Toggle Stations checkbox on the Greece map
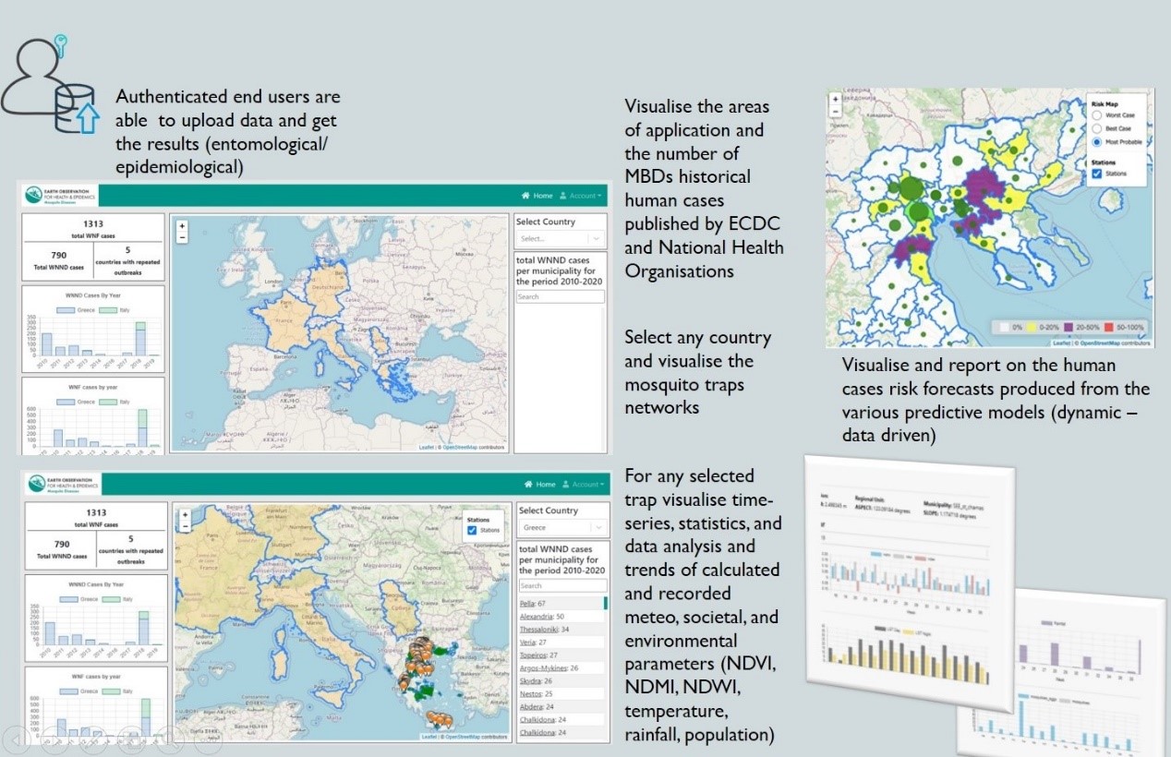Viewport: 1171px width, 757px height. click(474, 531)
